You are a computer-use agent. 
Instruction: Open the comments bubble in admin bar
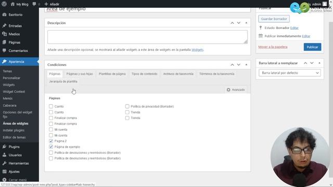[34, 4]
